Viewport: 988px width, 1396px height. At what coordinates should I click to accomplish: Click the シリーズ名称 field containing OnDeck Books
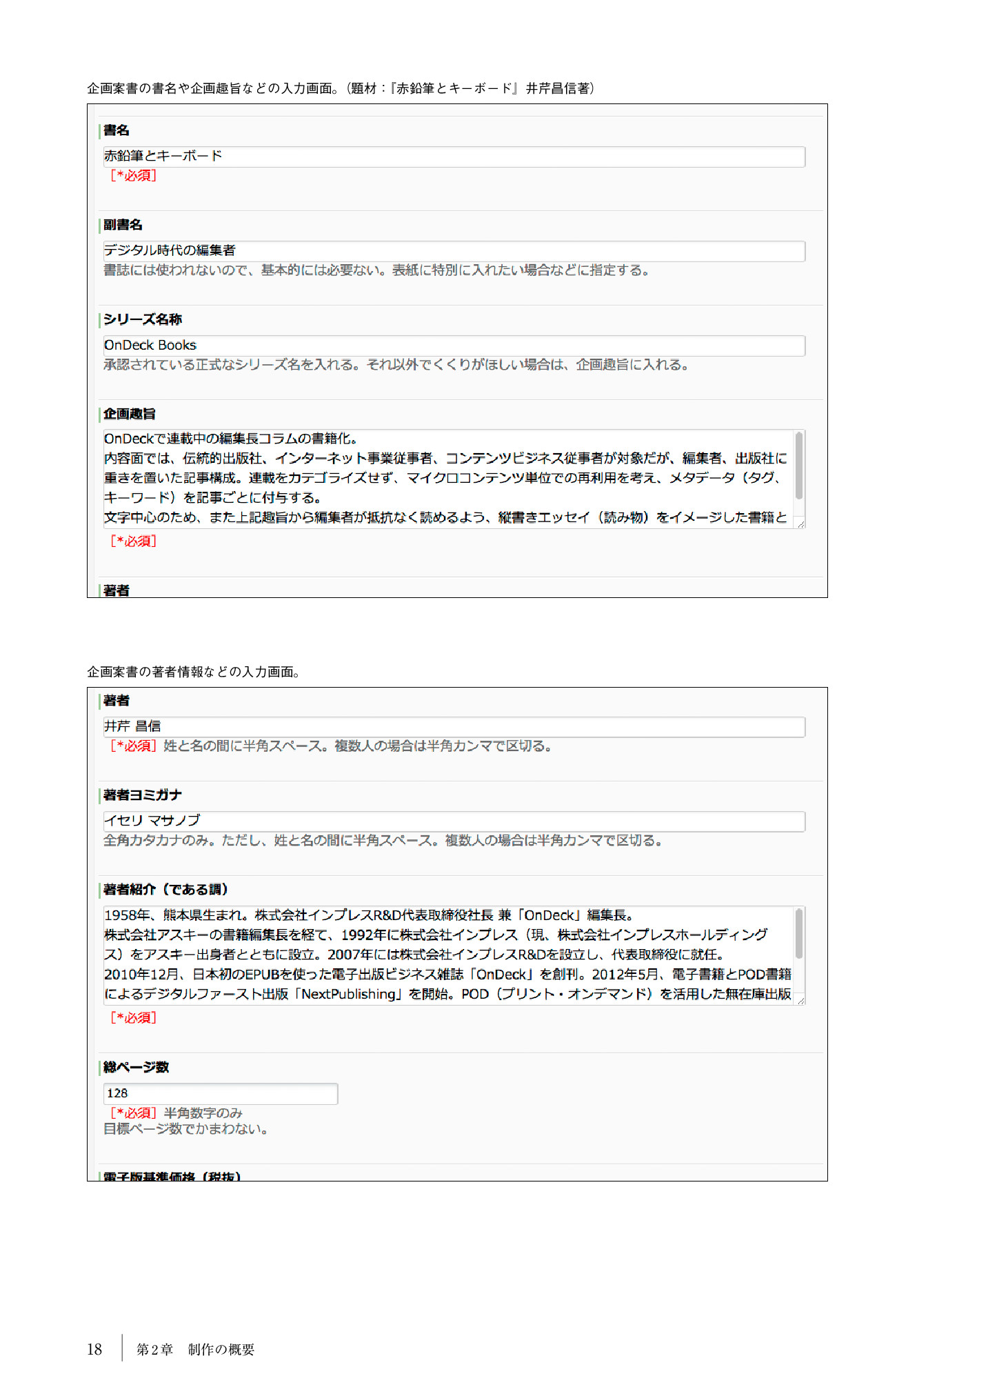click(454, 346)
